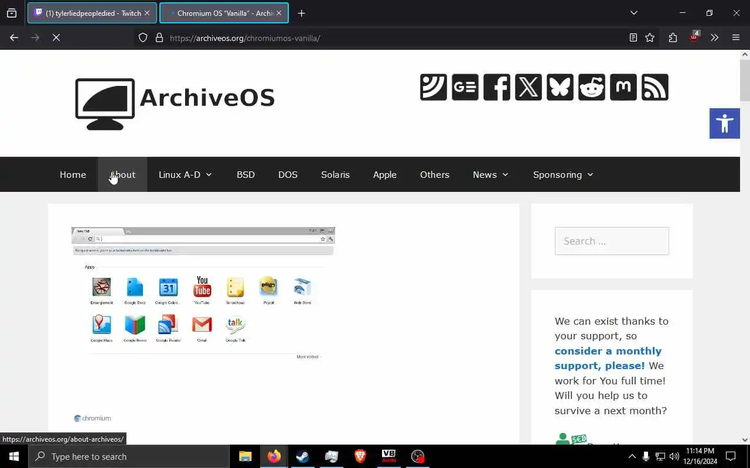Open the Windows Start menu
Screen dimensions: 750x468
click(14, 456)
